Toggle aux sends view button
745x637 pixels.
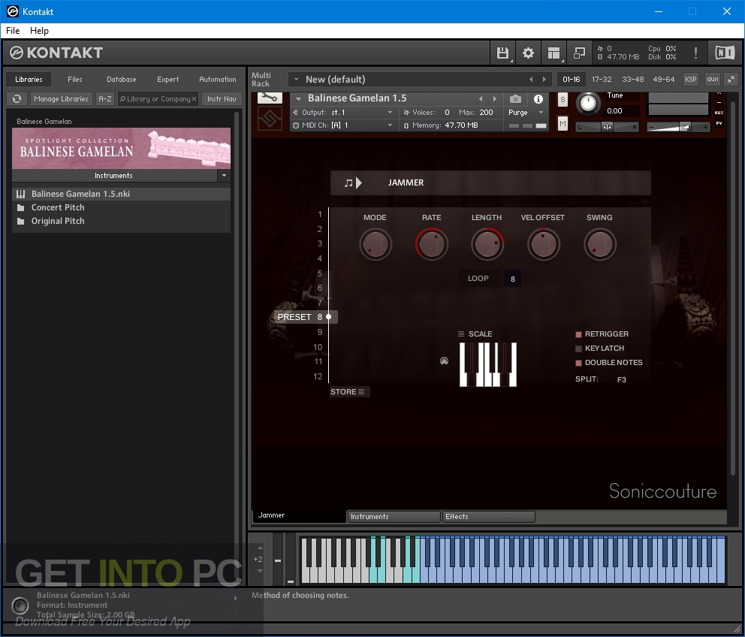[712, 80]
